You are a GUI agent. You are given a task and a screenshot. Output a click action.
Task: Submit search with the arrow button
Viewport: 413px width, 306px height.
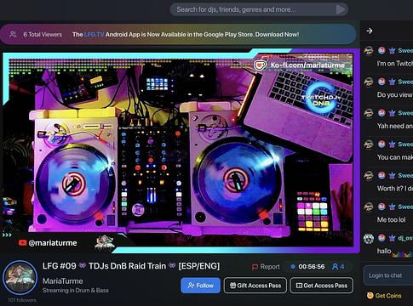click(x=341, y=9)
